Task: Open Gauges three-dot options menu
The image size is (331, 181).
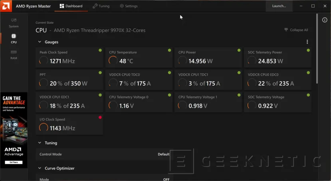Action: tap(307, 42)
